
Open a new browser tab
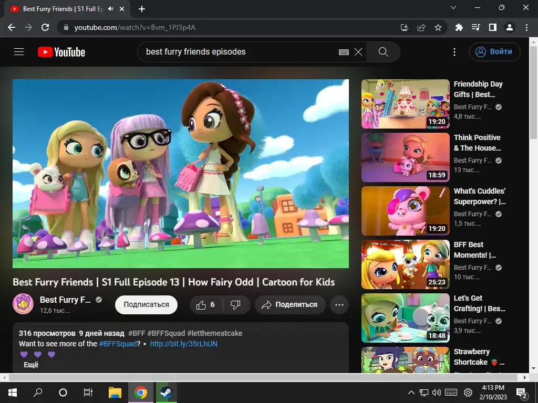point(142,9)
